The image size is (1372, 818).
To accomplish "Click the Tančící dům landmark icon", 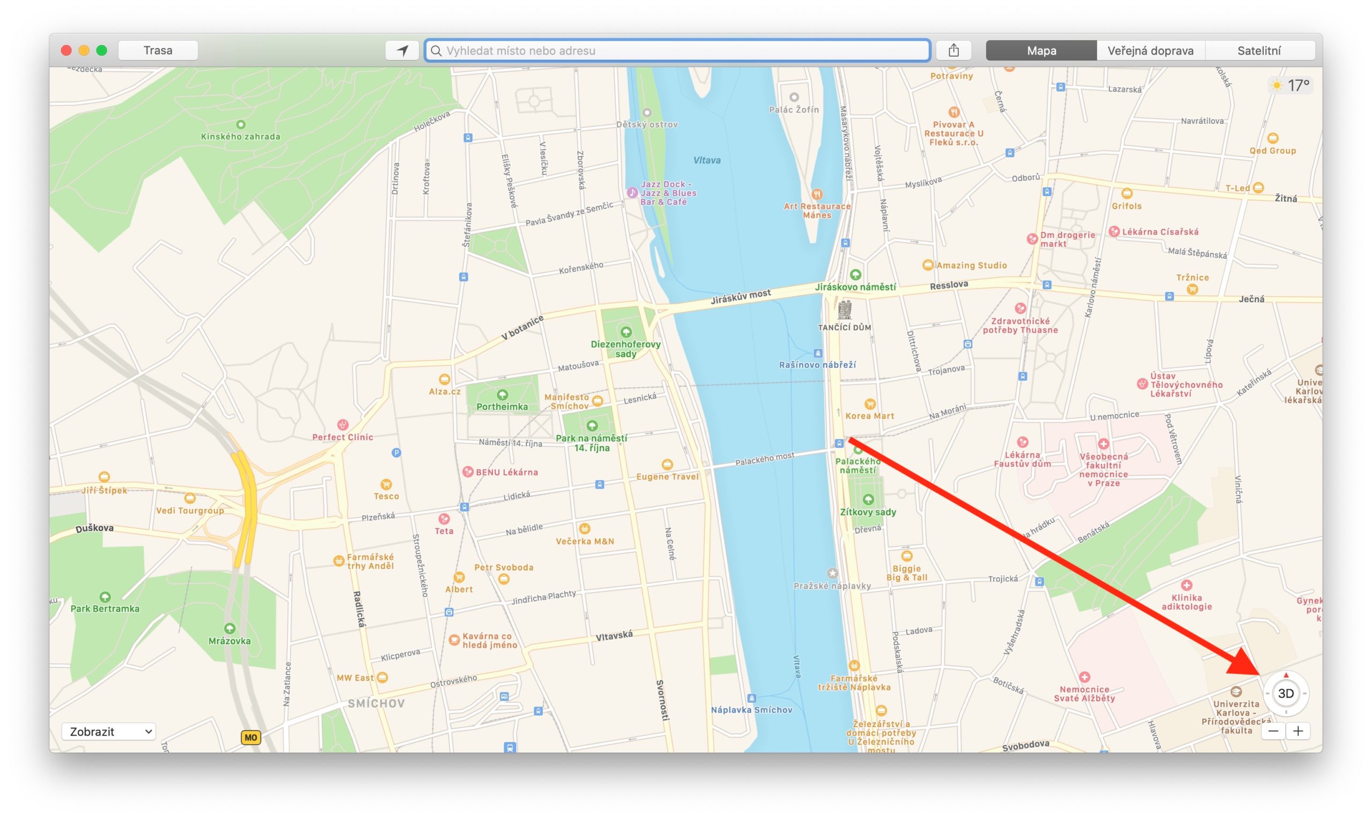I will point(844,310).
